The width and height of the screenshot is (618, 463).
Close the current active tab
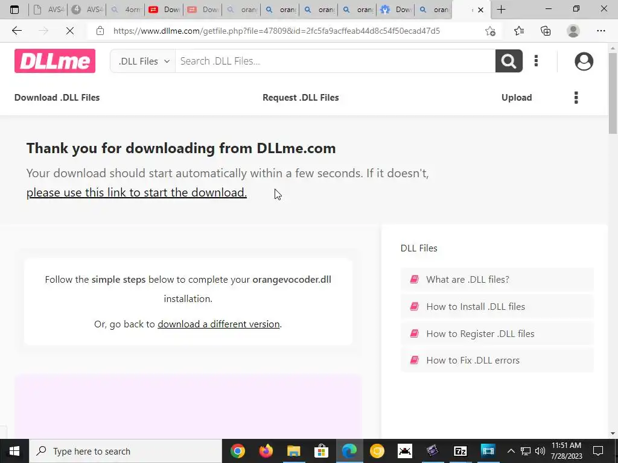coord(480,10)
